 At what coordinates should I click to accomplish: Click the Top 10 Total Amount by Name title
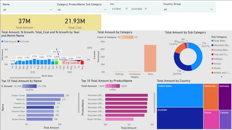click(x=21, y=81)
